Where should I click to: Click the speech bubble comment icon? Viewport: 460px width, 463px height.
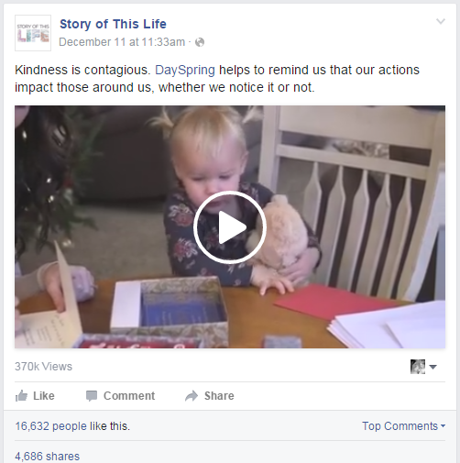click(92, 396)
